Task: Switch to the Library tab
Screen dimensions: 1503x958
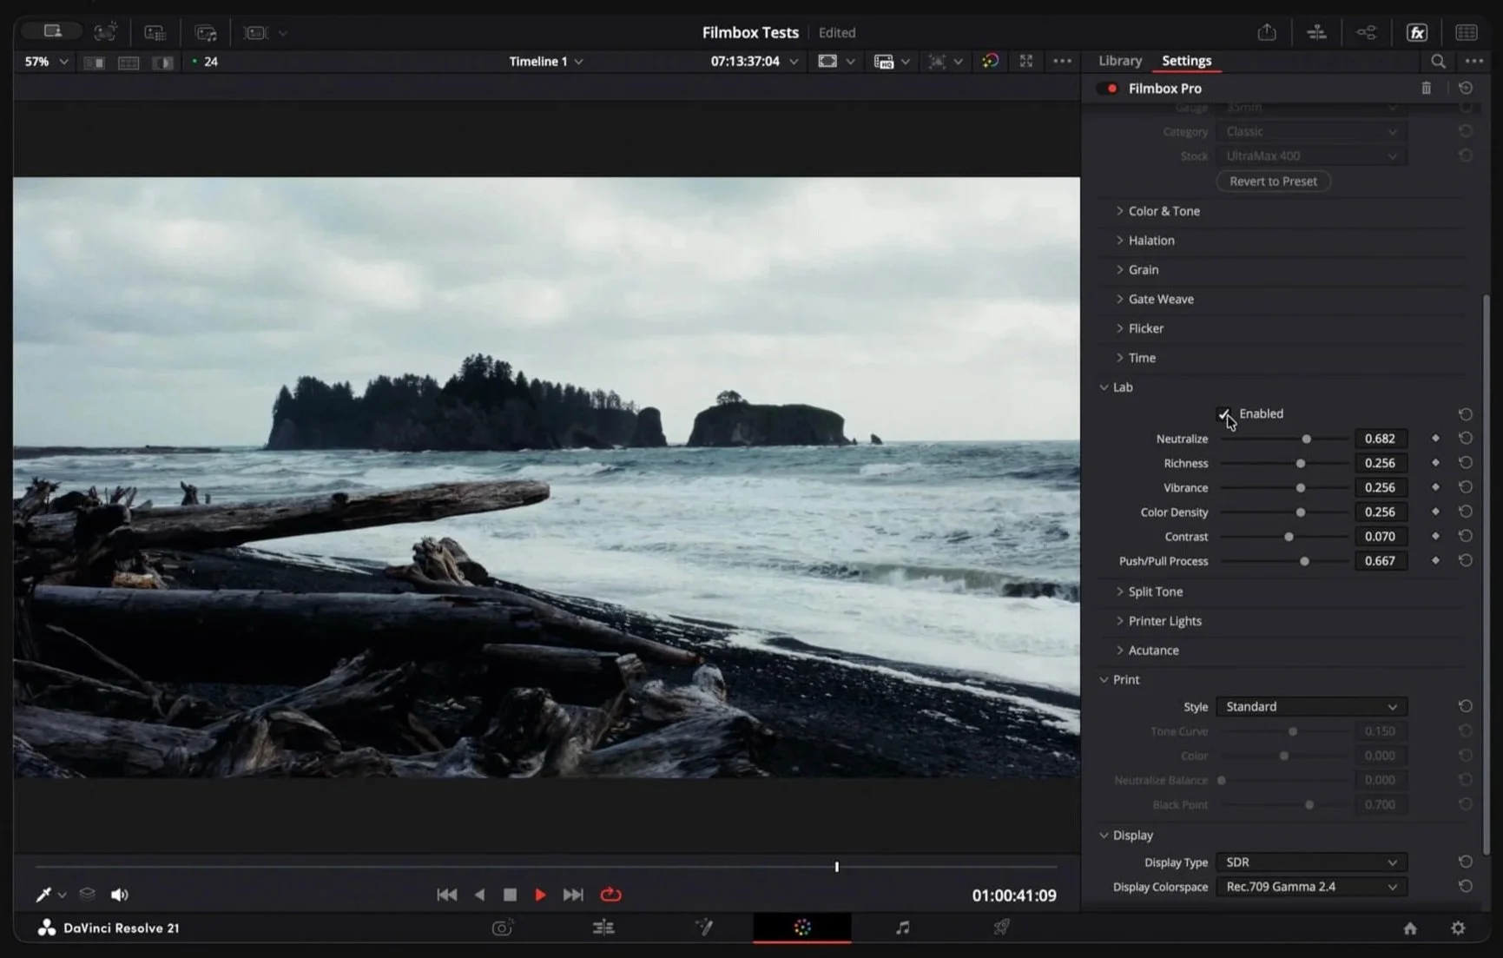Action: (1119, 61)
